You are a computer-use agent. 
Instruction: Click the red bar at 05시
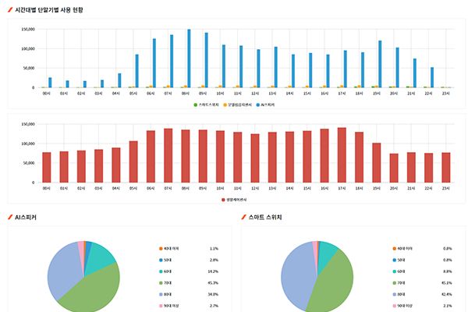pyautogui.click(x=133, y=161)
